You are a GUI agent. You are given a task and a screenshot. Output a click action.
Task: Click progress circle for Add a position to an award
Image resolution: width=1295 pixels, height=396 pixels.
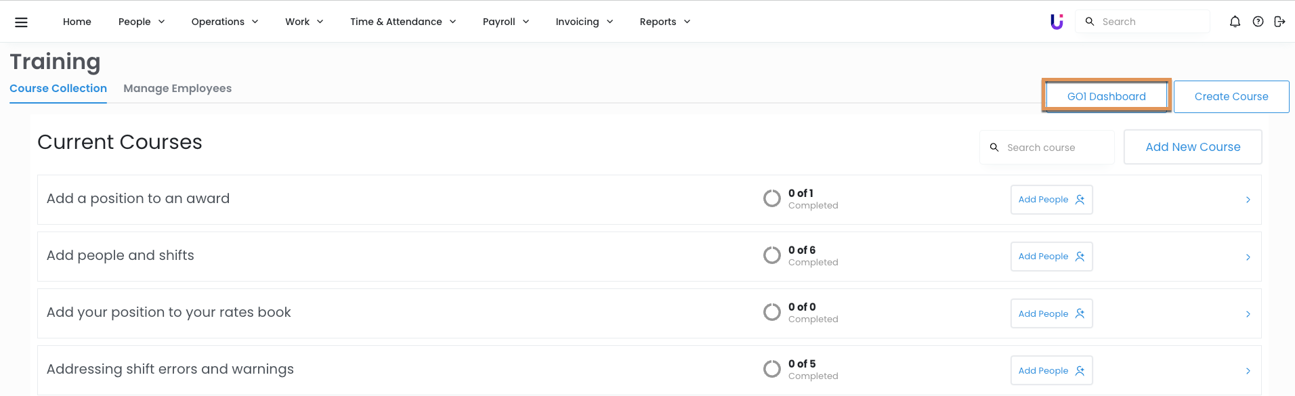pos(772,198)
